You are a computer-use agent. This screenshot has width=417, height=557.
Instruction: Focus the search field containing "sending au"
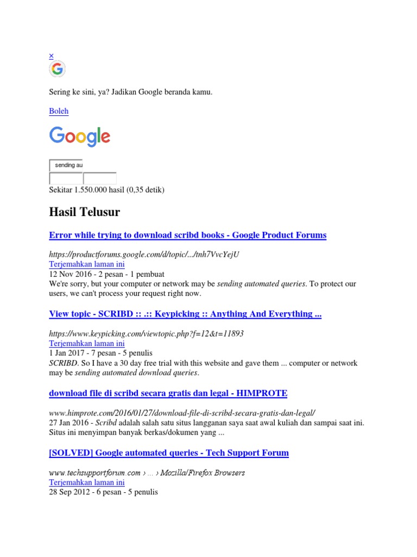click(66, 165)
